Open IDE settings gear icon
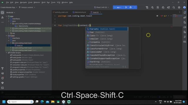 pyautogui.click(x=179, y=8)
